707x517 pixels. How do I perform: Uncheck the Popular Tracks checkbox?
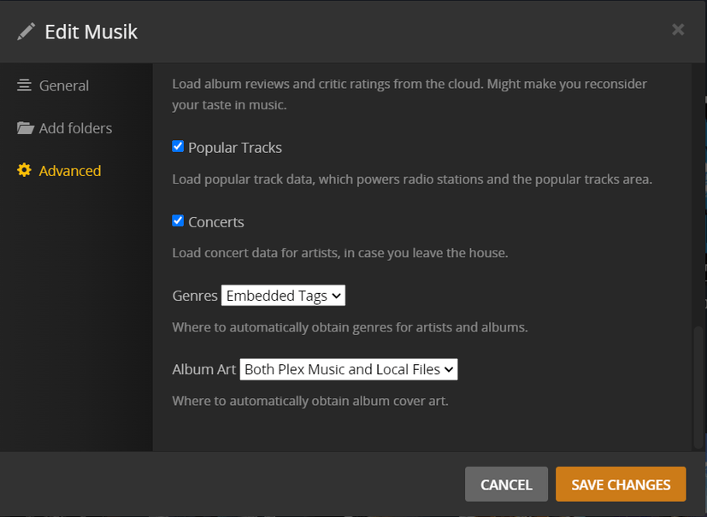(x=178, y=146)
